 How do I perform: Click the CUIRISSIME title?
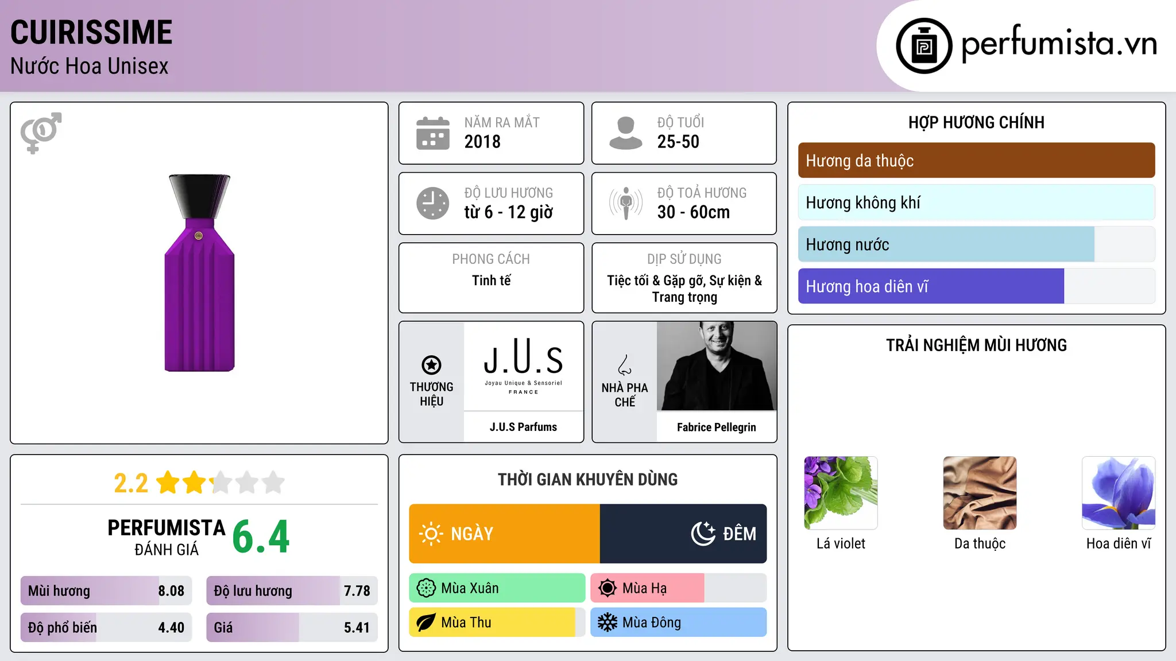pos(91,32)
